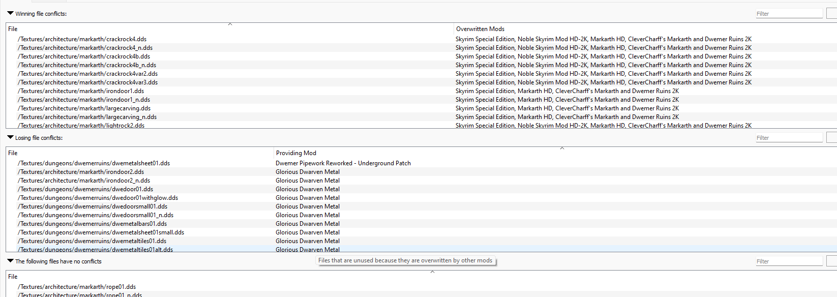Sort losing conflicts by the File column header
Image resolution: width=837 pixels, height=297 pixels.
(140, 153)
